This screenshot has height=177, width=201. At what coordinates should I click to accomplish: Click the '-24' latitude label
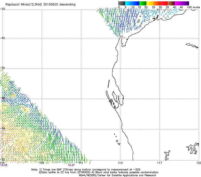tap(2, 68)
